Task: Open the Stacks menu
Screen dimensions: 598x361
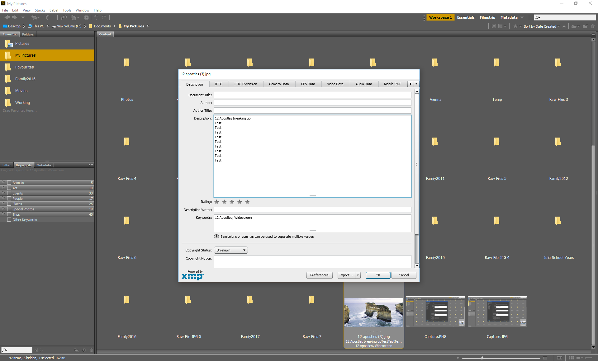Action: 40,10
